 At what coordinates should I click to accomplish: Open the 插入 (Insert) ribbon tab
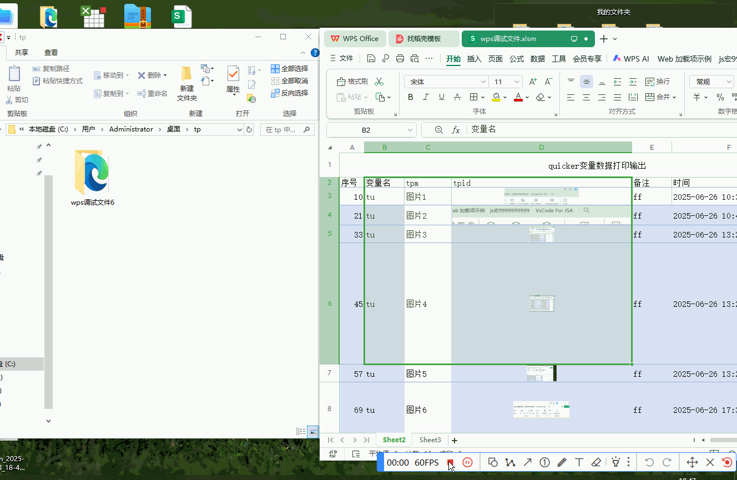[x=474, y=59]
